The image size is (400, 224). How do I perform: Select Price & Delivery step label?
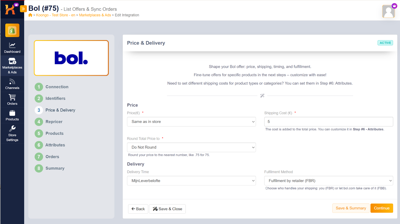tap(60, 110)
